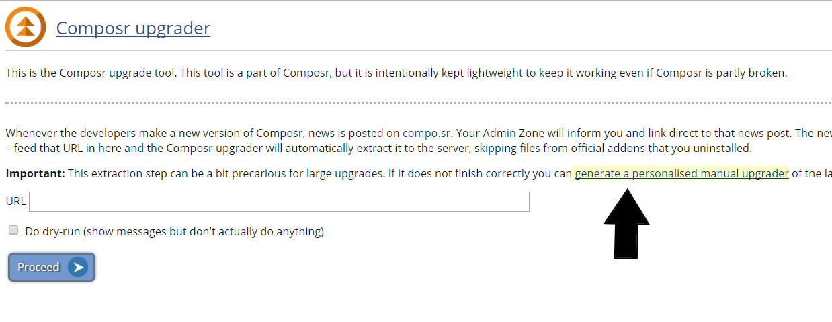Follow the compo.sr link
The height and width of the screenshot is (322, 832).
[426, 133]
